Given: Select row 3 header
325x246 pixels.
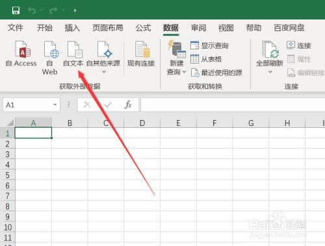Looking at the screenshot, I should coord(7,154).
